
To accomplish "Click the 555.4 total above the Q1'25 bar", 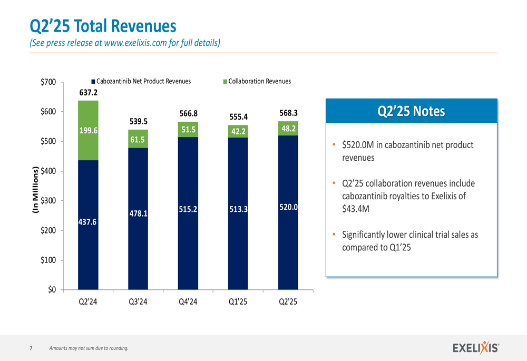I will pyautogui.click(x=239, y=117).
